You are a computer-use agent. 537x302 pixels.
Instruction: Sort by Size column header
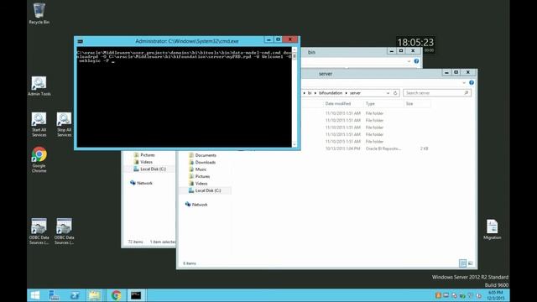(409, 104)
